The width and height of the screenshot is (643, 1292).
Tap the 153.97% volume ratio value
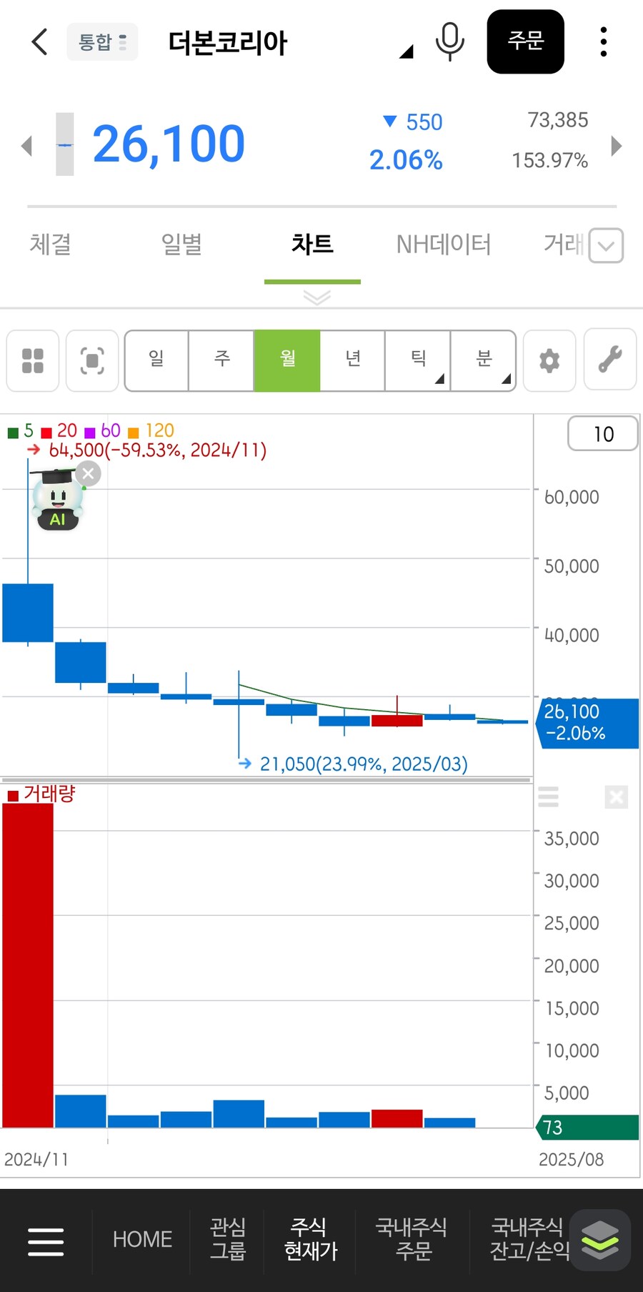(549, 160)
